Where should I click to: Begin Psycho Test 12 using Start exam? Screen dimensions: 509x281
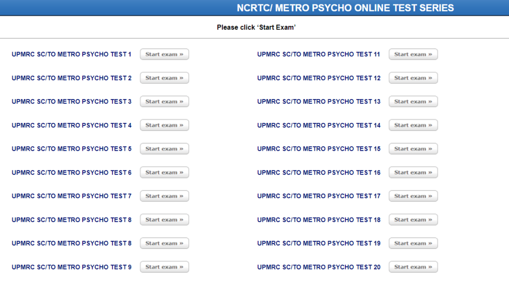click(413, 78)
